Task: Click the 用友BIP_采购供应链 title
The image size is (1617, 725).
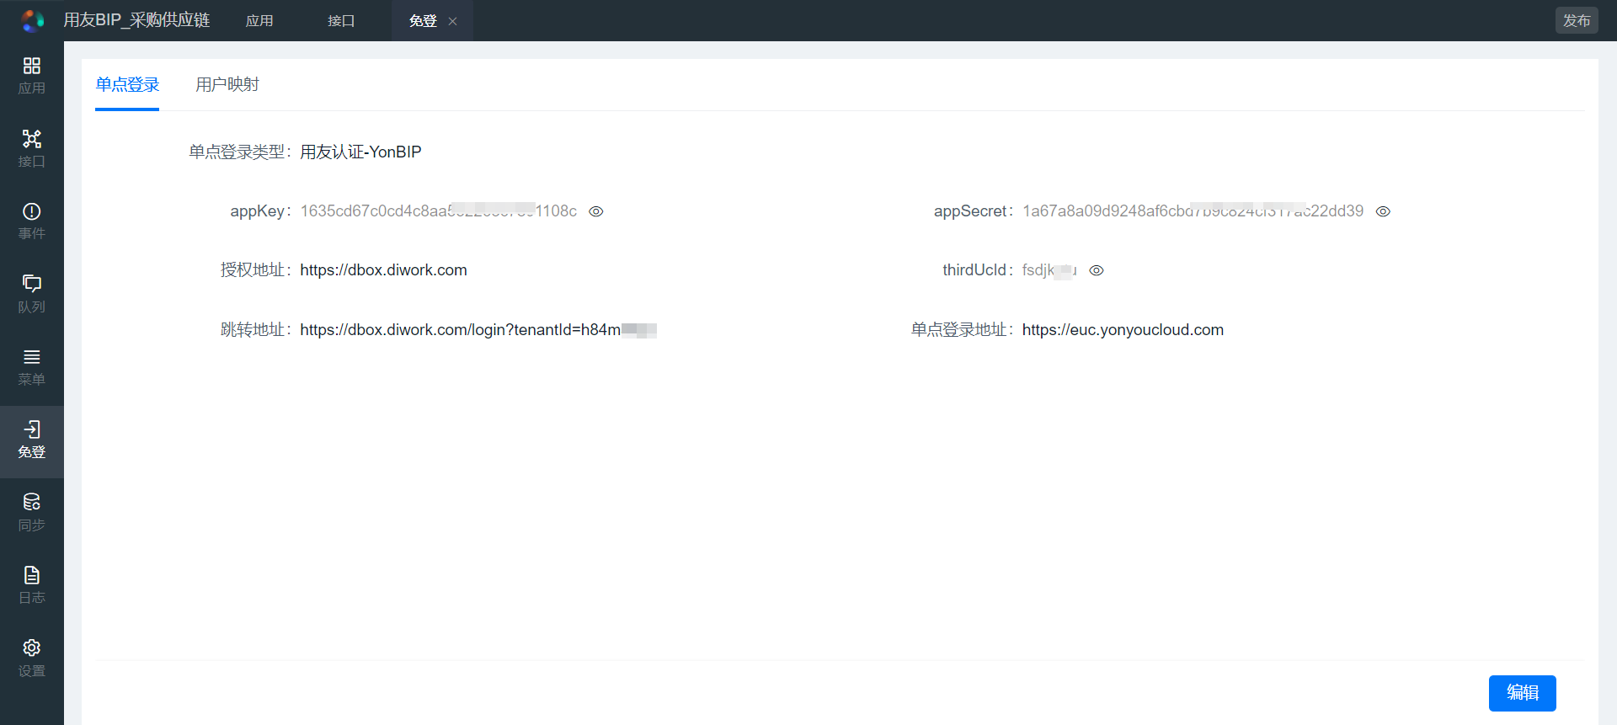Action: (136, 20)
